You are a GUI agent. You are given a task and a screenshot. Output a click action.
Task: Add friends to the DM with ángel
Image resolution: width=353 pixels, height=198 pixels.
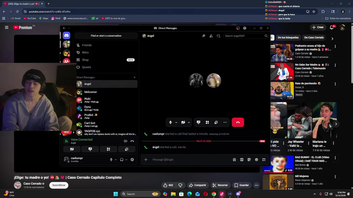211,36
